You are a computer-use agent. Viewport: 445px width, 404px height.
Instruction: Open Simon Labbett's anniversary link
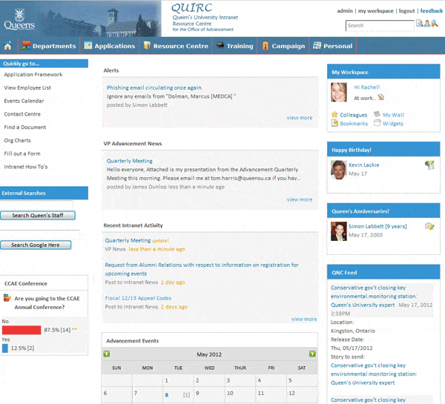(x=378, y=226)
